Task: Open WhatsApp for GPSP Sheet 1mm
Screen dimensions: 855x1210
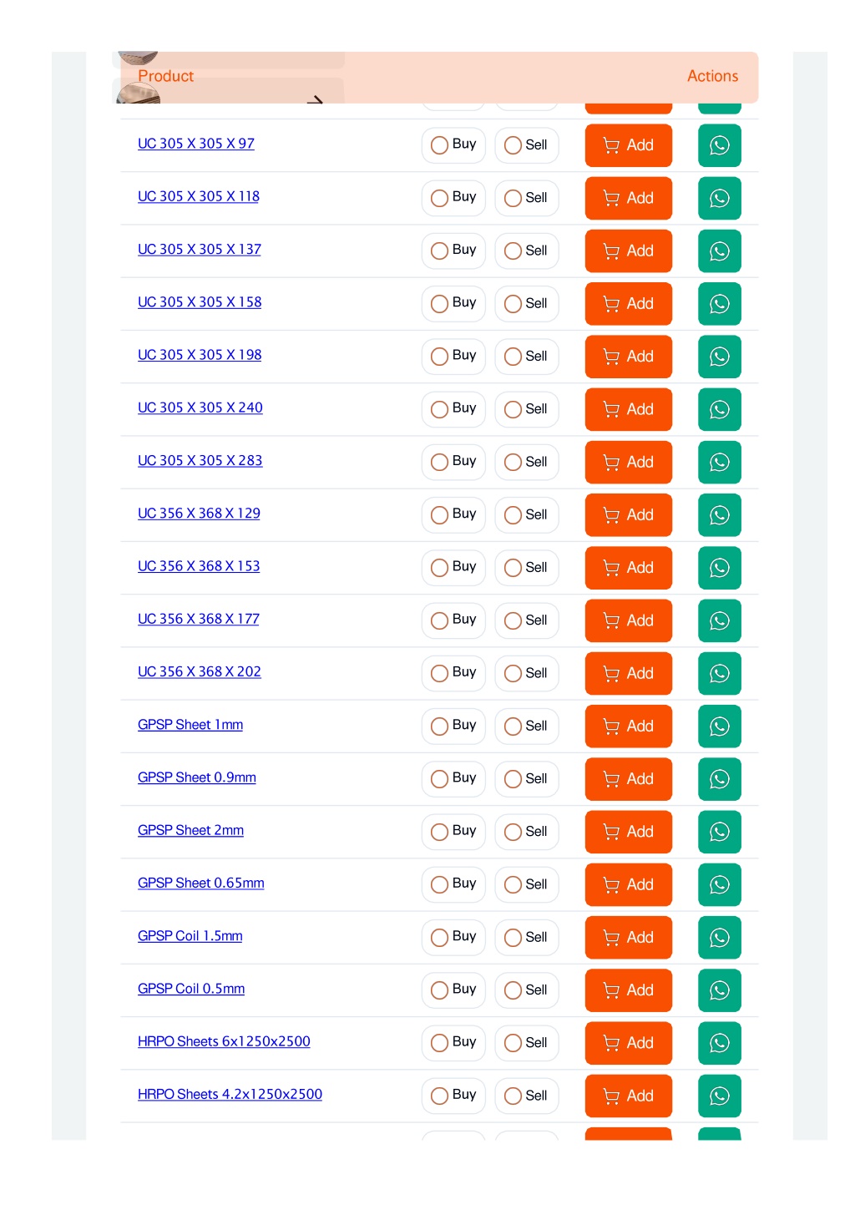Action: click(719, 727)
